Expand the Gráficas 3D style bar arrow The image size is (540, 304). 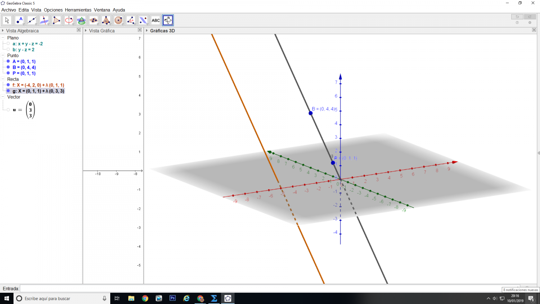click(147, 31)
